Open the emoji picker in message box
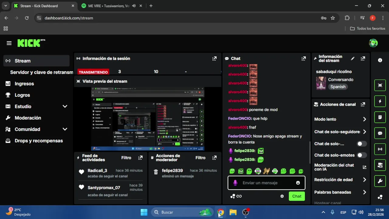389x219 pixels. click(x=298, y=183)
